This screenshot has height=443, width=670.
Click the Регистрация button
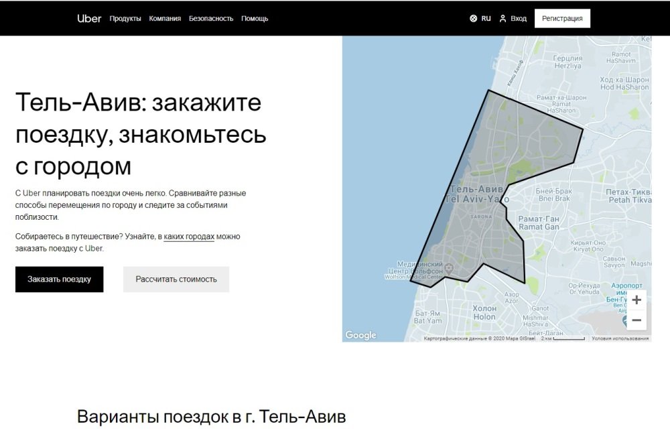pyautogui.click(x=562, y=18)
